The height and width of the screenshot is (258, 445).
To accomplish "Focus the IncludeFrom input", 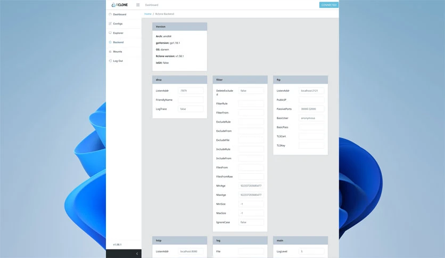I will pyautogui.click(x=251, y=158).
